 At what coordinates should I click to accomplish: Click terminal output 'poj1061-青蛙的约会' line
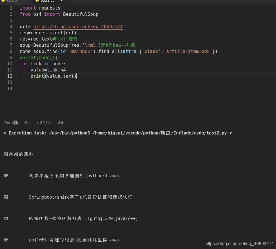(x=74, y=240)
